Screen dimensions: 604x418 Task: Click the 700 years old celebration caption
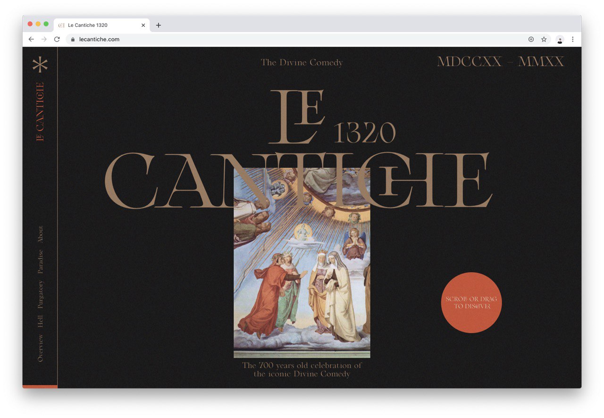click(x=302, y=369)
